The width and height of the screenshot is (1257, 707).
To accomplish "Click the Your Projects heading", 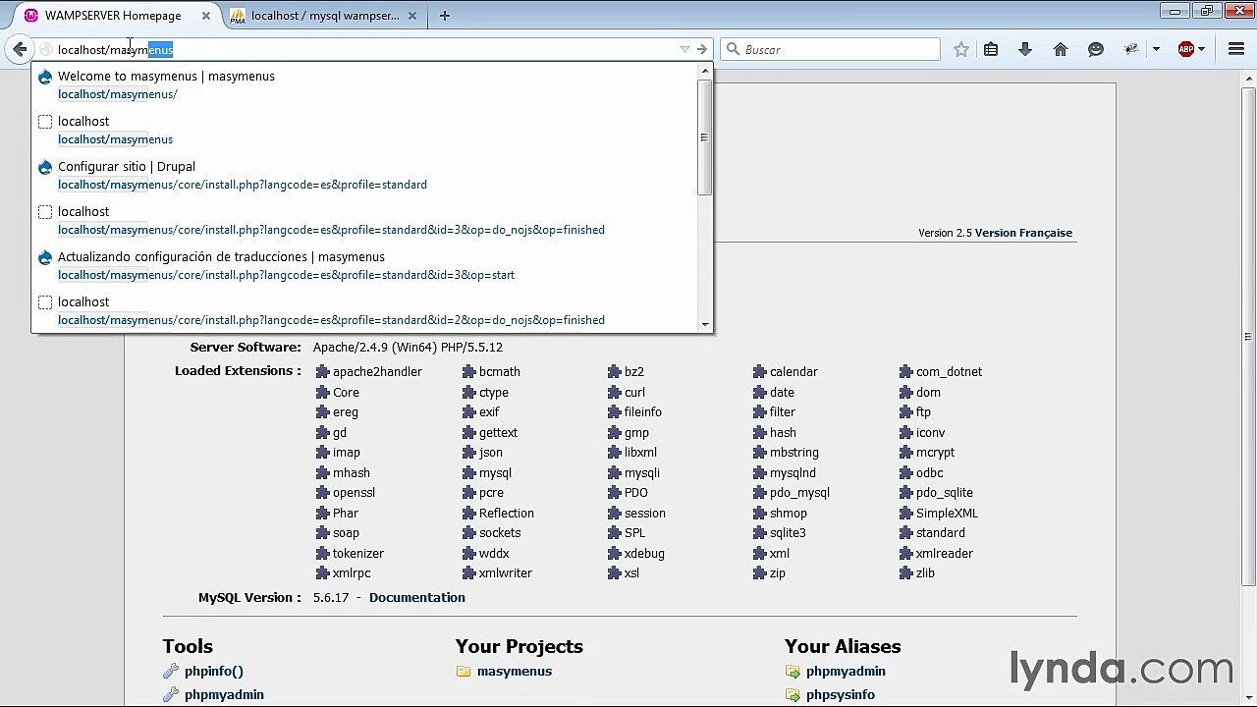I will pyautogui.click(x=519, y=647).
